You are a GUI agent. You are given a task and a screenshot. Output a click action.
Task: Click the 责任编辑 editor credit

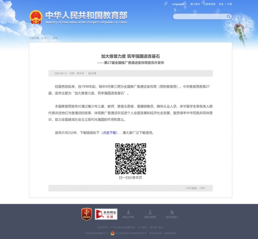pos(195,188)
